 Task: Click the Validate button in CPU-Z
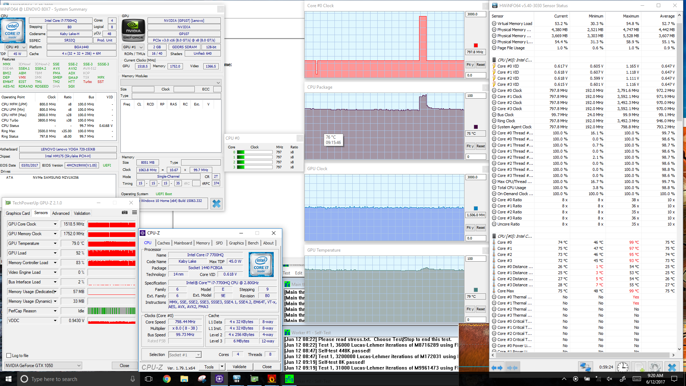click(239, 367)
